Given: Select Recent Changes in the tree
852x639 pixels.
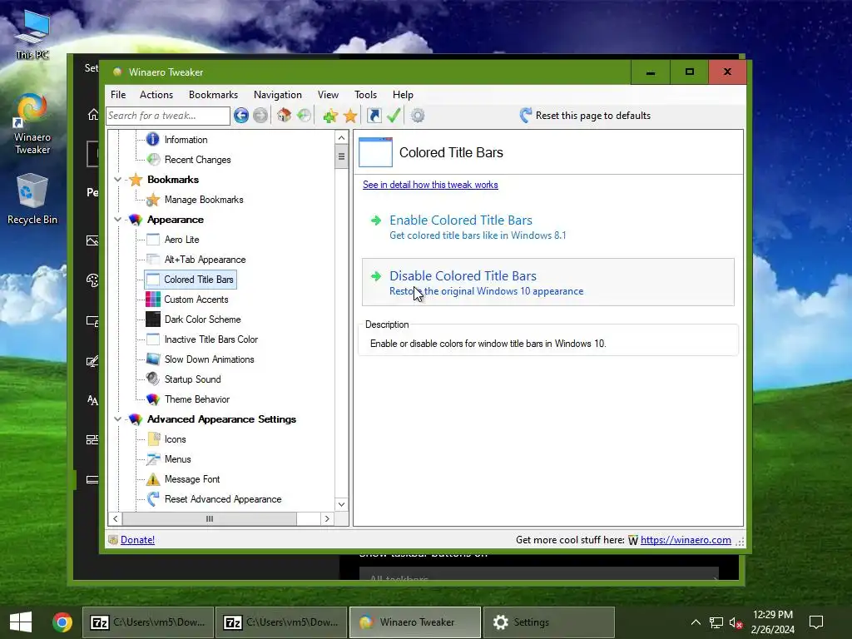Looking at the screenshot, I should click(x=197, y=160).
